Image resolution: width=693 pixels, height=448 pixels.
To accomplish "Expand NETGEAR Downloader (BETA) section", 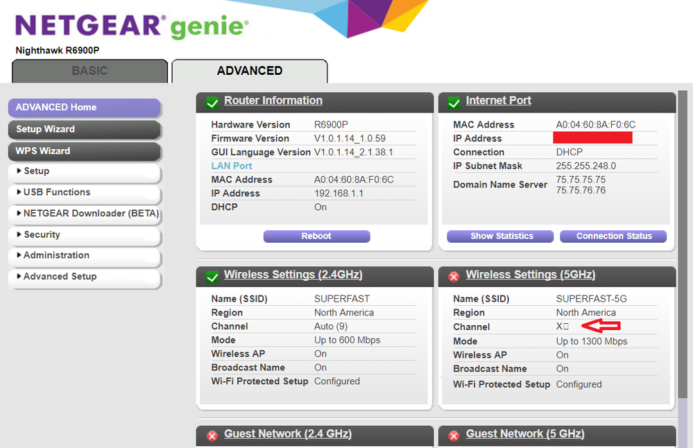I will [84, 214].
